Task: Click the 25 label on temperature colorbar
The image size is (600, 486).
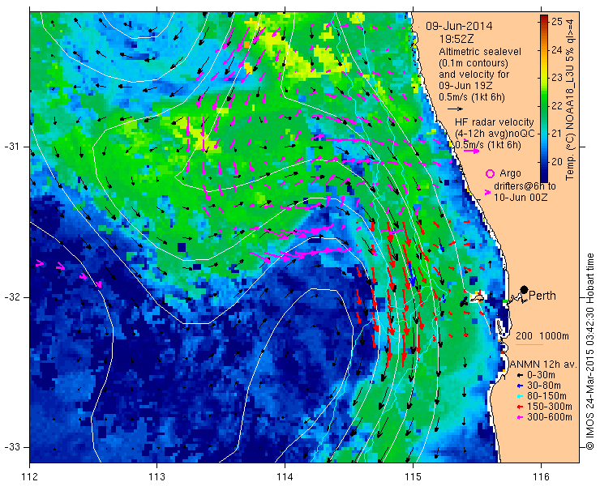Action: coord(558,22)
